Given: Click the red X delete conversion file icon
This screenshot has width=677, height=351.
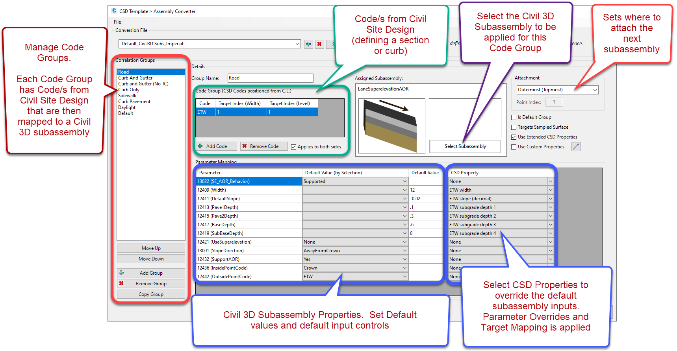Looking at the screenshot, I should (319, 44).
